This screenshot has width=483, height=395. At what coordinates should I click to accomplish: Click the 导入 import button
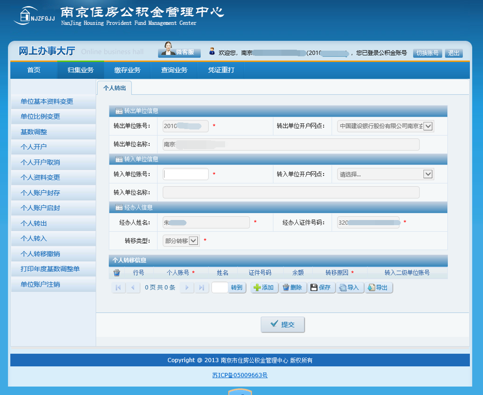pos(350,288)
